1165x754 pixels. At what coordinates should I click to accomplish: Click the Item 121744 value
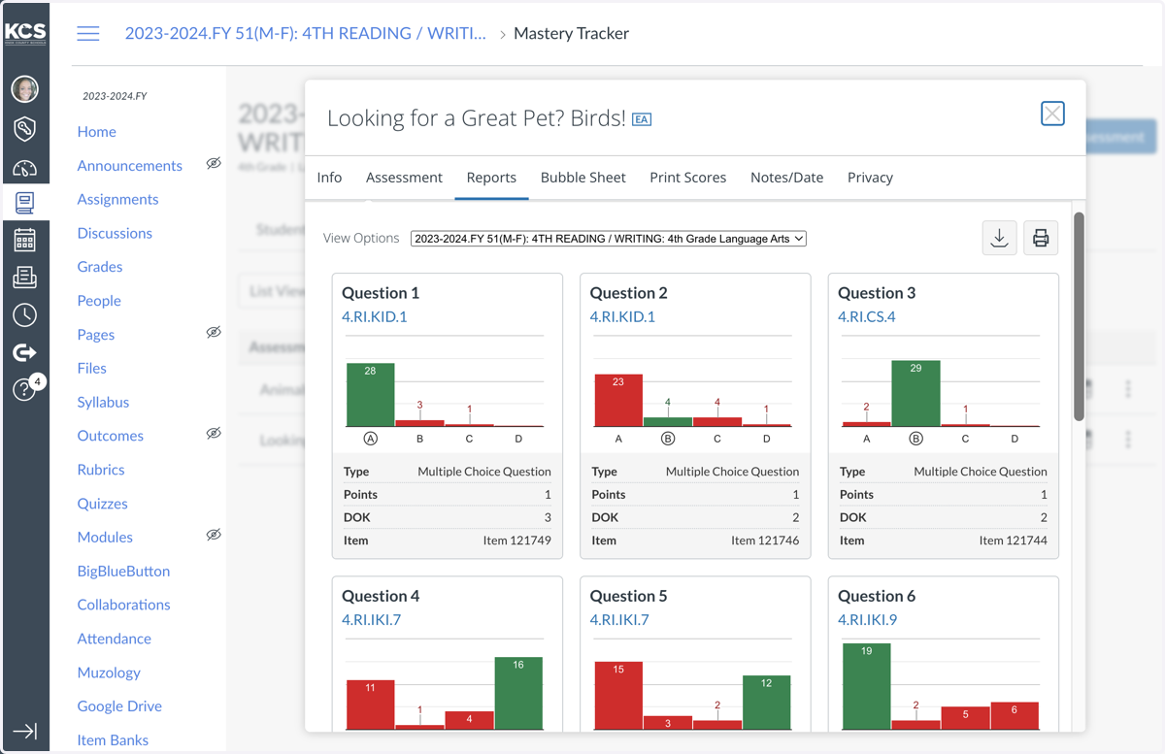click(1014, 541)
